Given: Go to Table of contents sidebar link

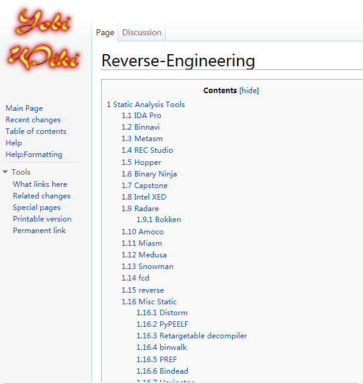Looking at the screenshot, I should tap(36, 131).
